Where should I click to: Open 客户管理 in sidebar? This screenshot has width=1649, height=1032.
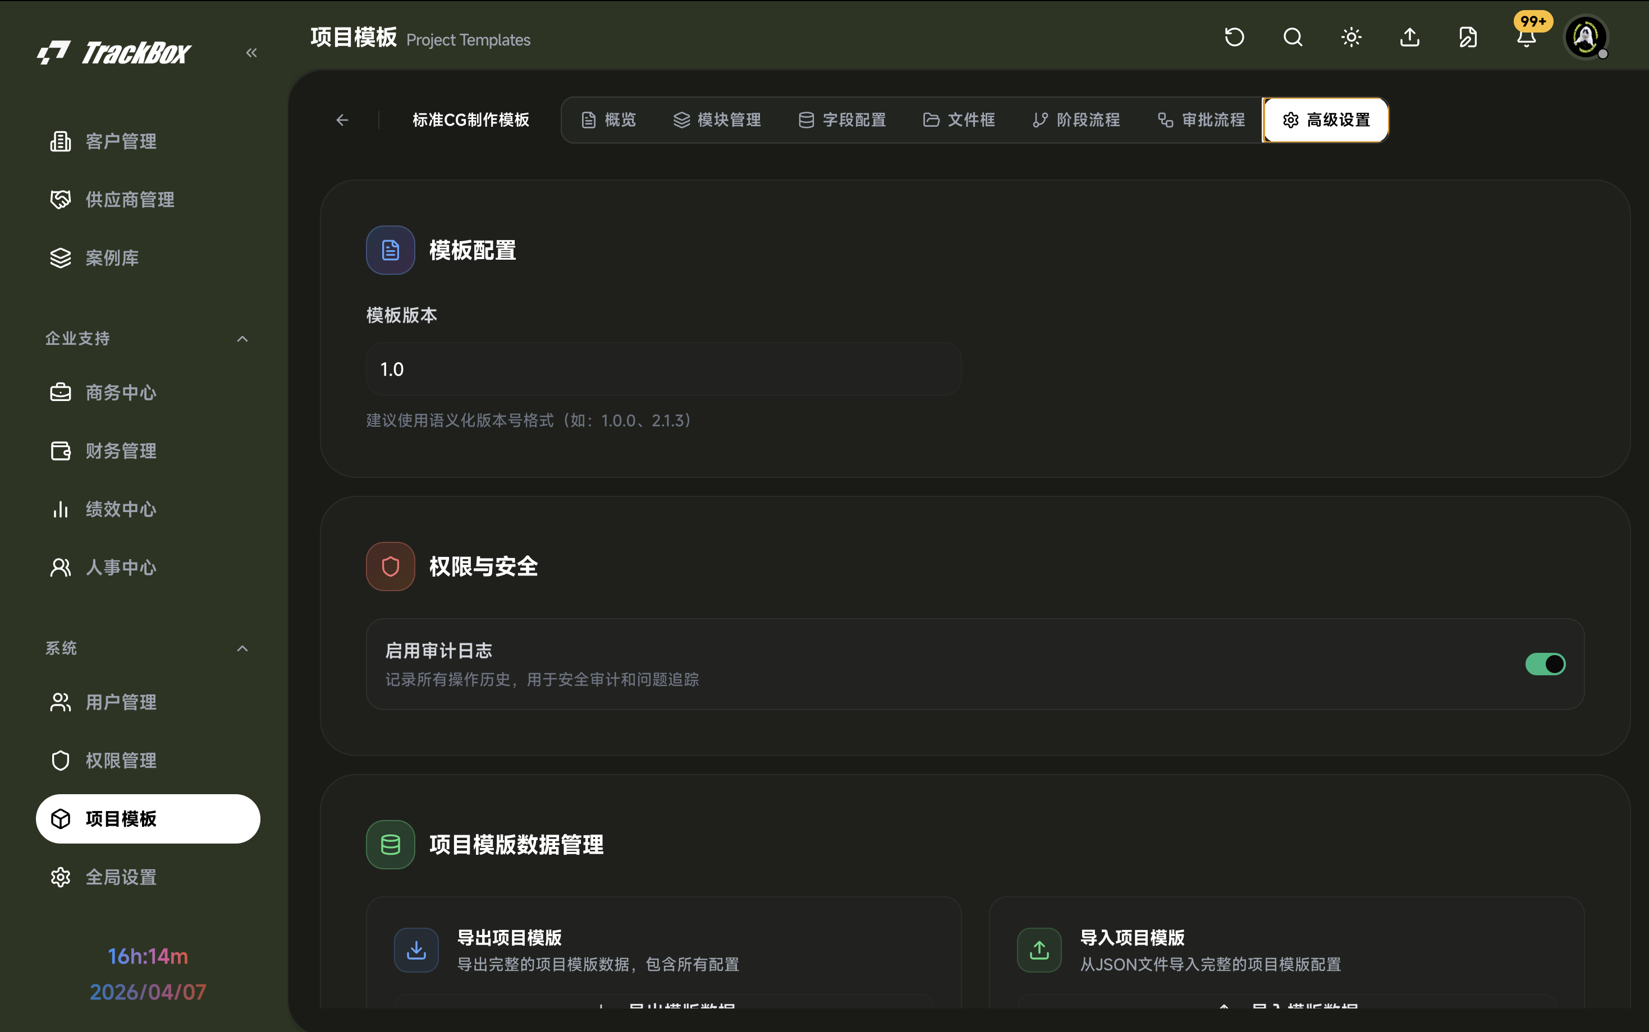pyautogui.click(x=148, y=141)
